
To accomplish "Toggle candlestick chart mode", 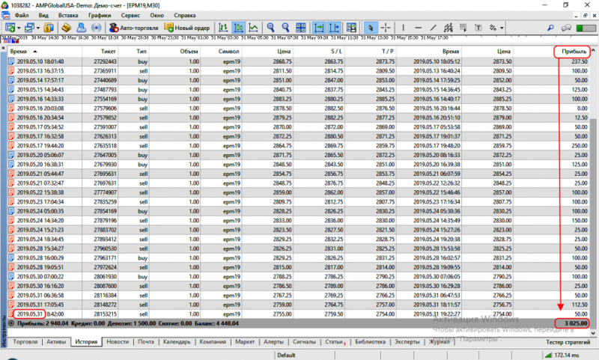I will (x=240, y=28).
